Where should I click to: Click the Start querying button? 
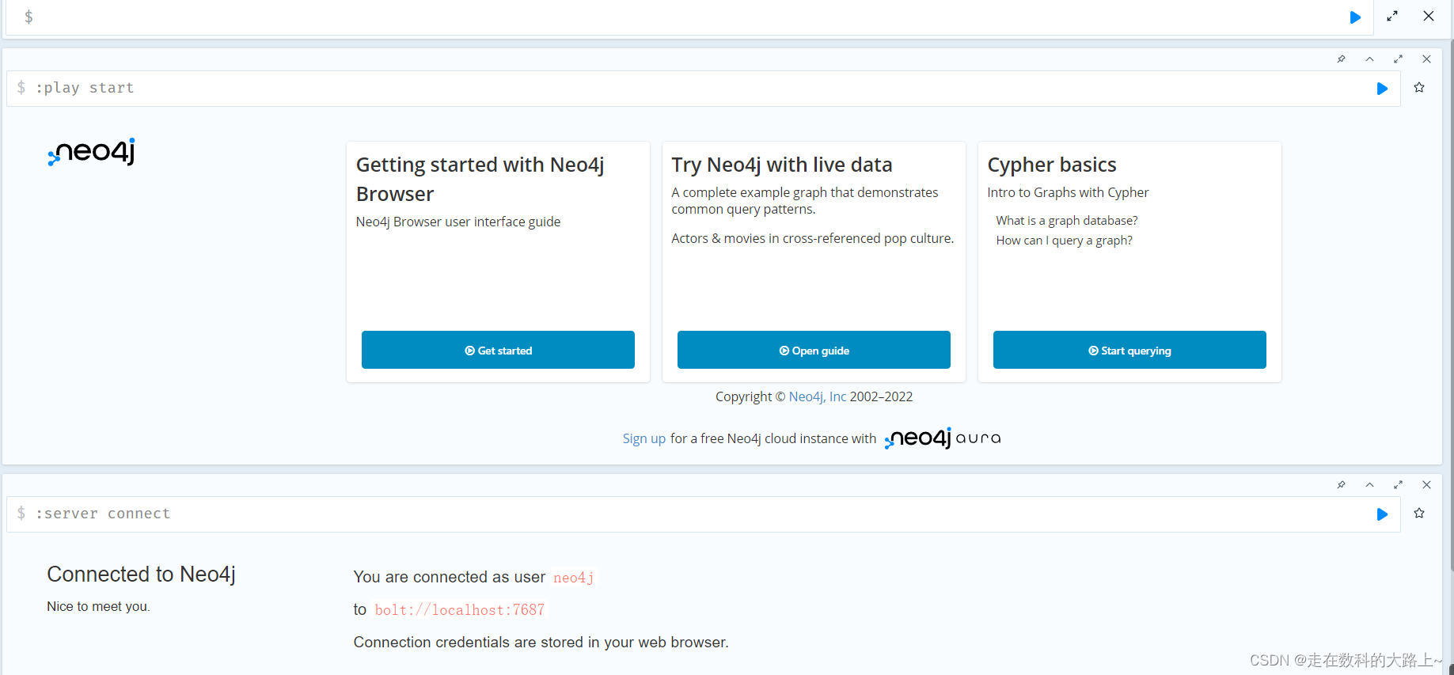coord(1129,350)
